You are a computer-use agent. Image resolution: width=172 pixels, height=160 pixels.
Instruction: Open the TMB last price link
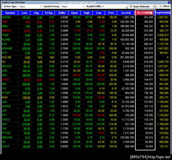28,22
